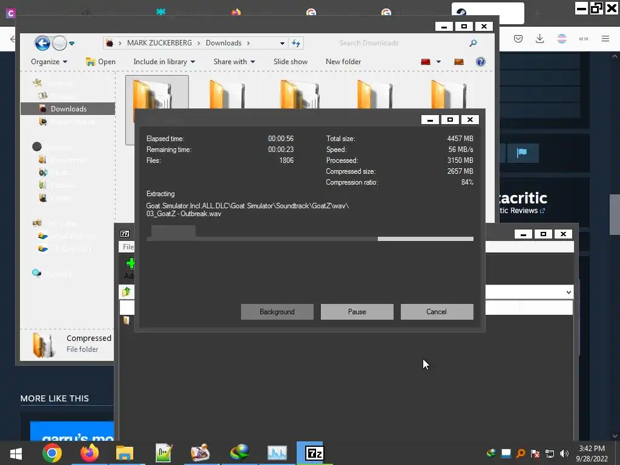Click the Explorer forward arrow
The width and height of the screenshot is (620, 465).
point(59,43)
